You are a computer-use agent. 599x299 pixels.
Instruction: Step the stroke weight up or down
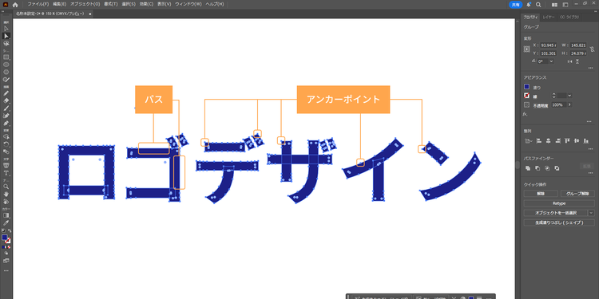(554, 96)
